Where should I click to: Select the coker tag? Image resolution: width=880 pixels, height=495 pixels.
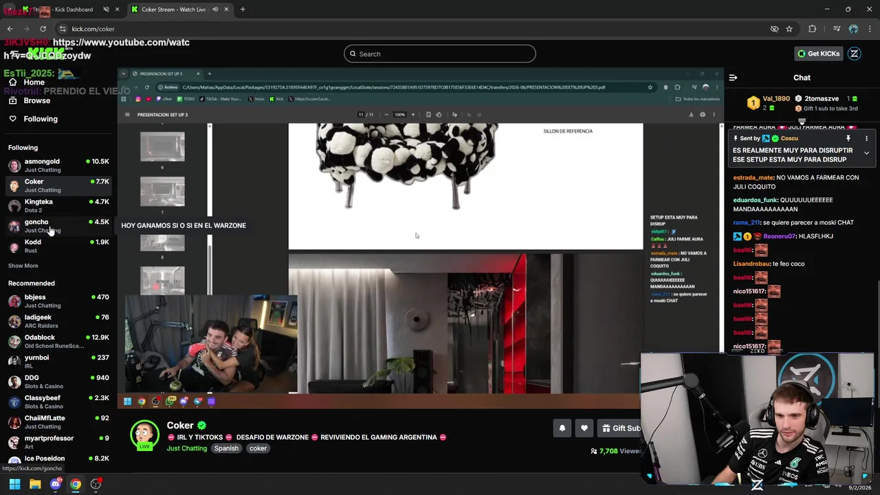click(x=258, y=448)
